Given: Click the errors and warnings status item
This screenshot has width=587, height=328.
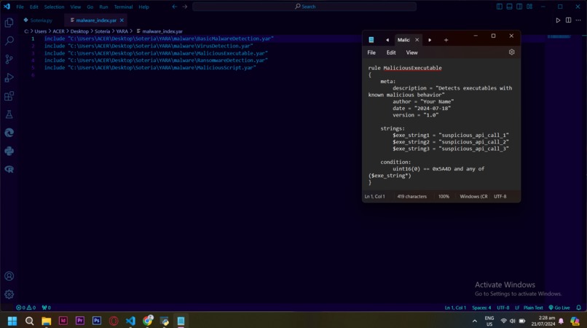Looking at the screenshot, I should pos(25,308).
